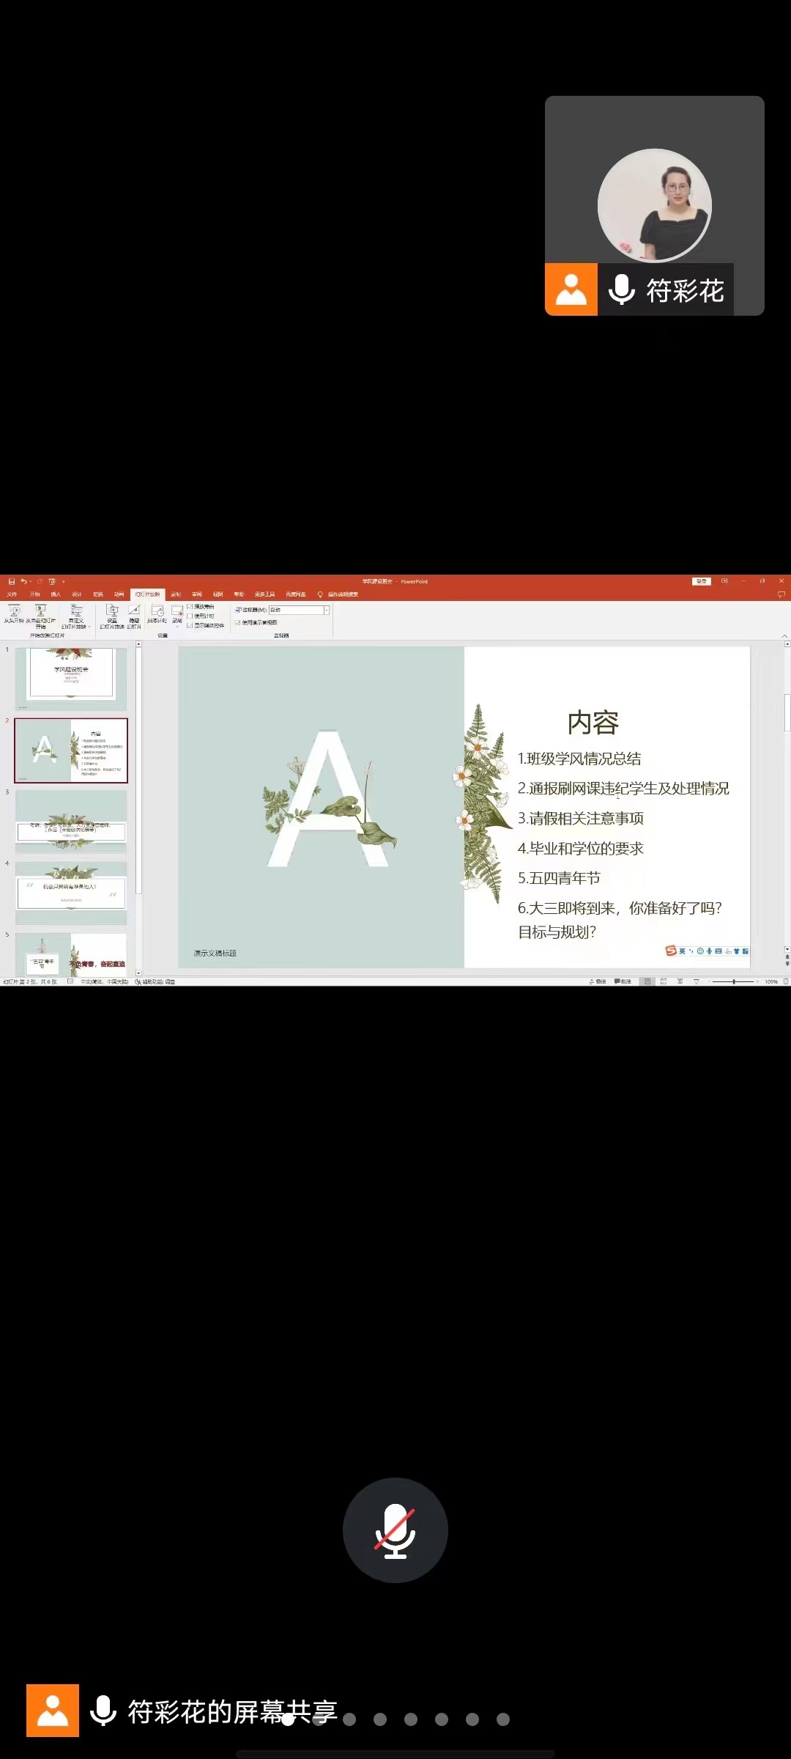The width and height of the screenshot is (791, 1759).
Task: Open the Set Up Slide Show icon
Action: pos(112,612)
